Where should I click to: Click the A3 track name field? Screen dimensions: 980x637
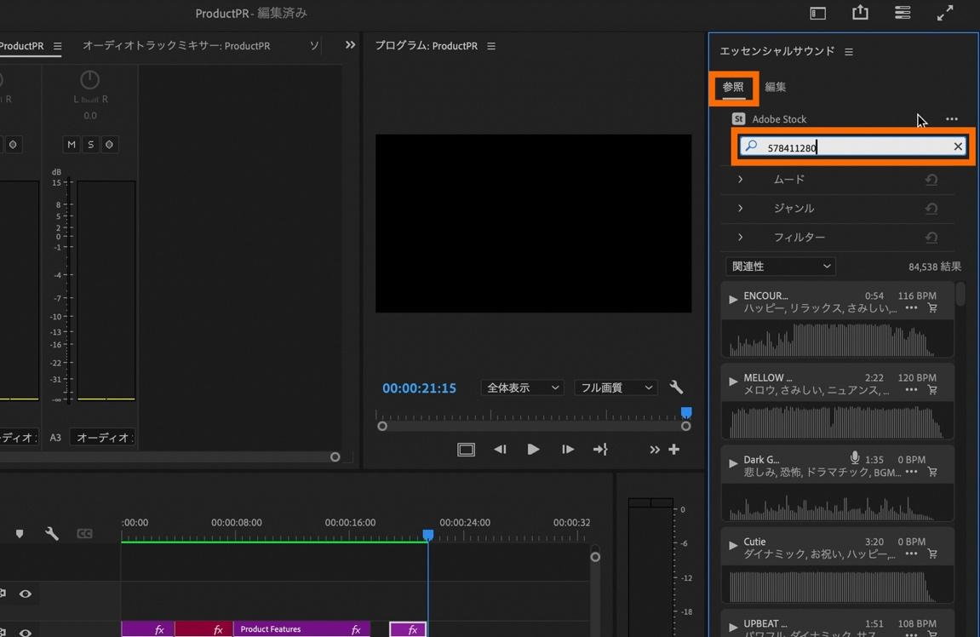pos(102,438)
